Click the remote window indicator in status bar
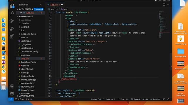 (11, 99)
